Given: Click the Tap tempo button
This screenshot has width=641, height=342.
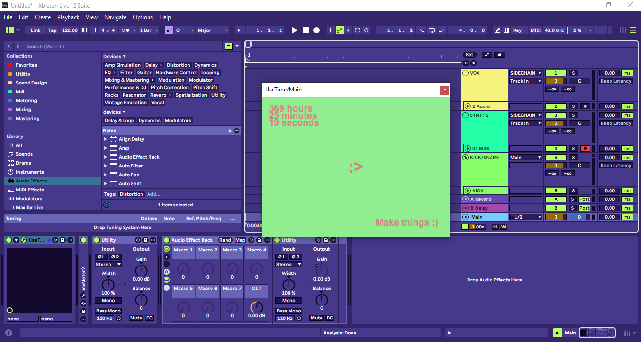Looking at the screenshot, I should point(52,30).
